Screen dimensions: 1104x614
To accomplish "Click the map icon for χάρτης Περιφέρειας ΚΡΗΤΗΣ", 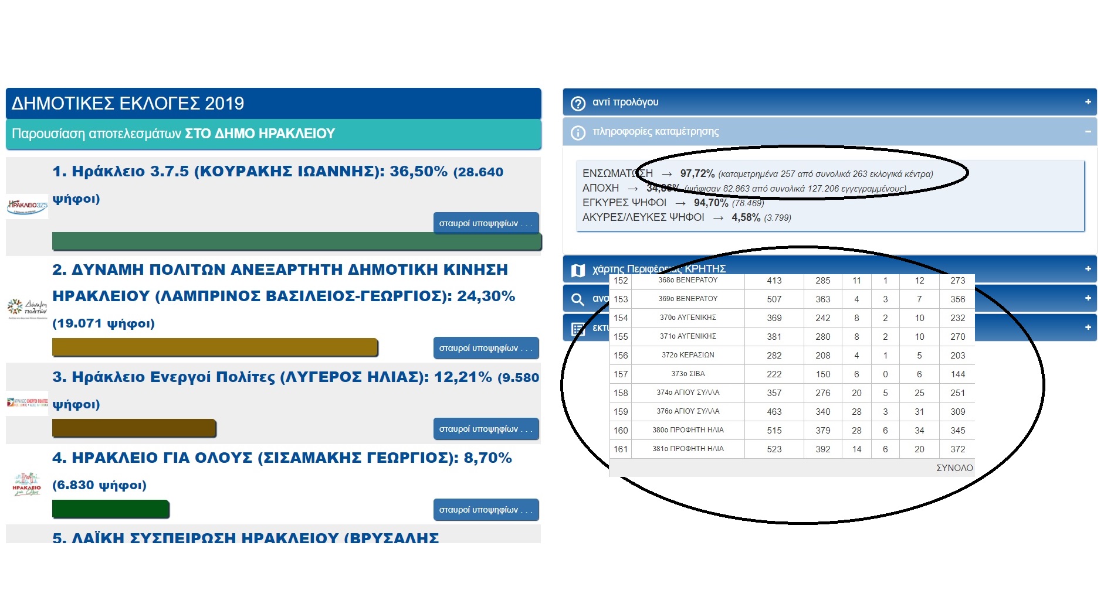I will tap(578, 270).
